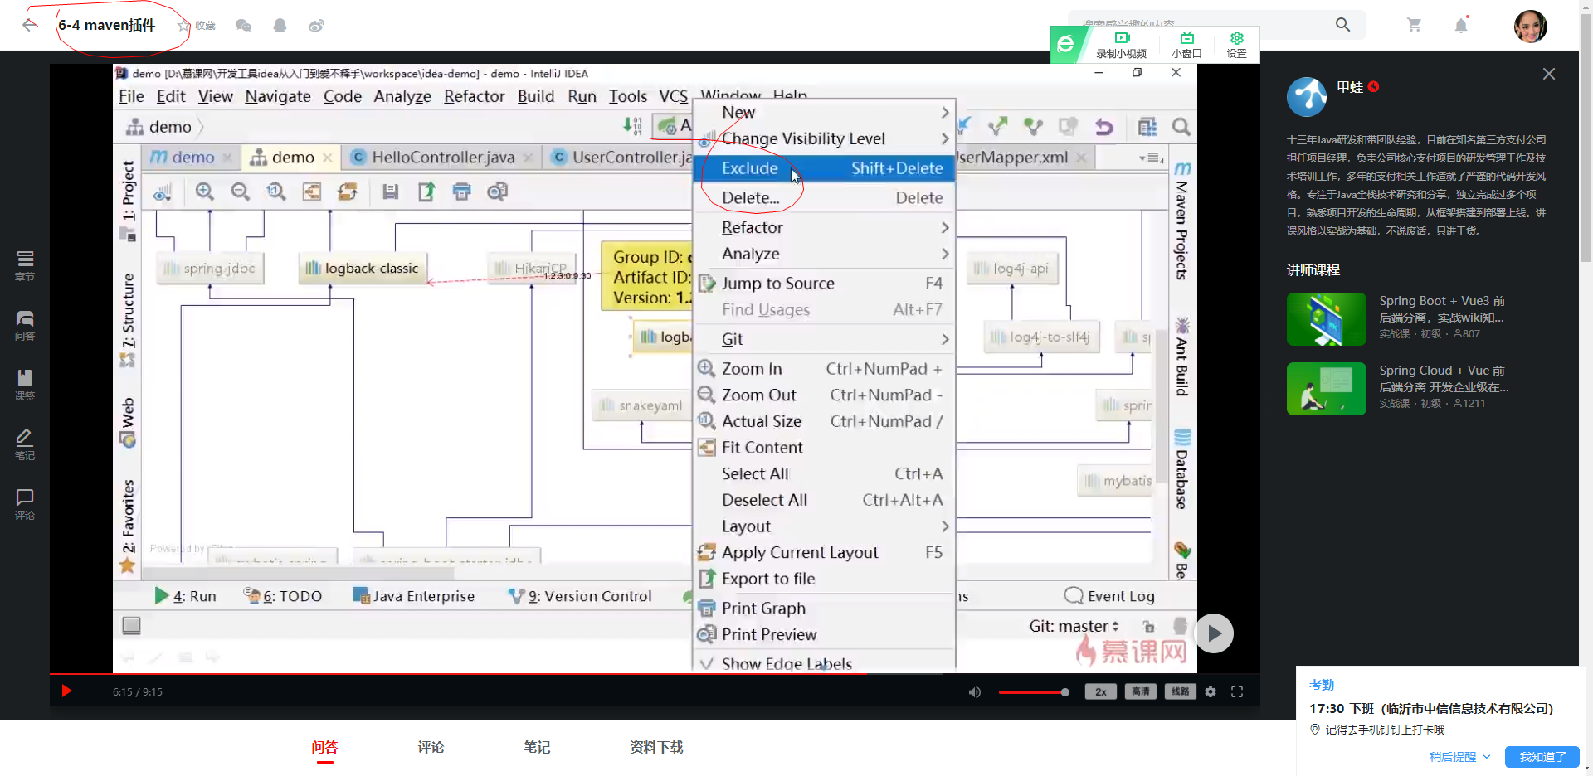Open hidden editor tabs list dropdown
Screen dimensions: 1593x776
pyautogui.click(x=1152, y=158)
